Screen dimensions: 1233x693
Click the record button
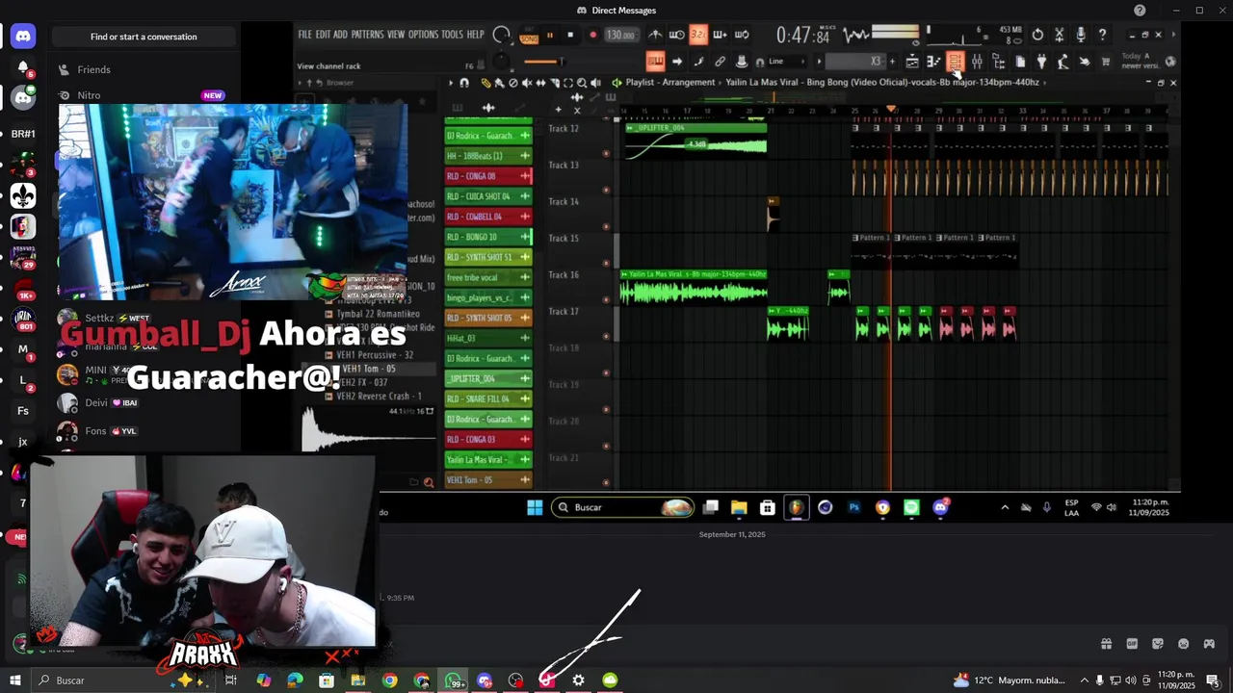[x=592, y=35]
